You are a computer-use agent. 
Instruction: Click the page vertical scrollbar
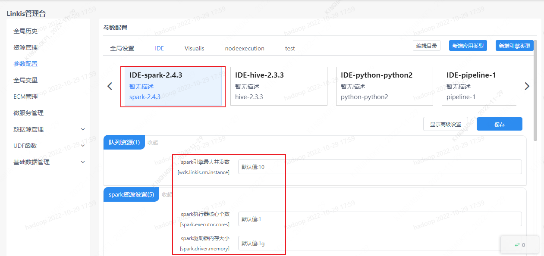coord(535,91)
